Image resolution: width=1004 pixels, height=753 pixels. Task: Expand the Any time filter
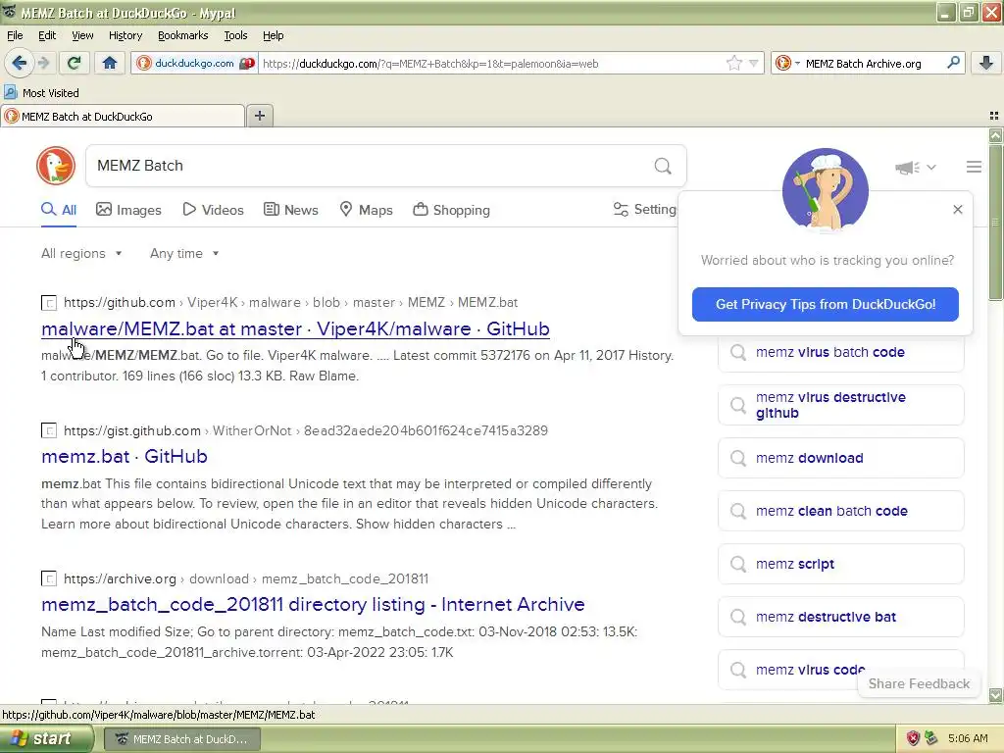pyautogui.click(x=184, y=254)
